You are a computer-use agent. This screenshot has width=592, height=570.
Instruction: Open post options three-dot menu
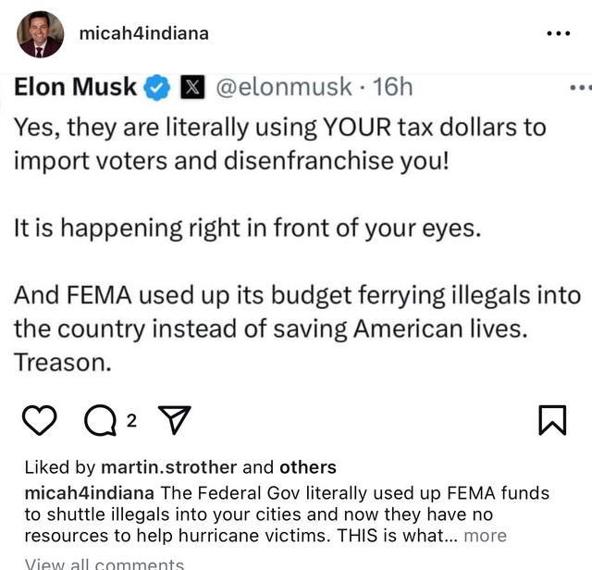pos(559,33)
